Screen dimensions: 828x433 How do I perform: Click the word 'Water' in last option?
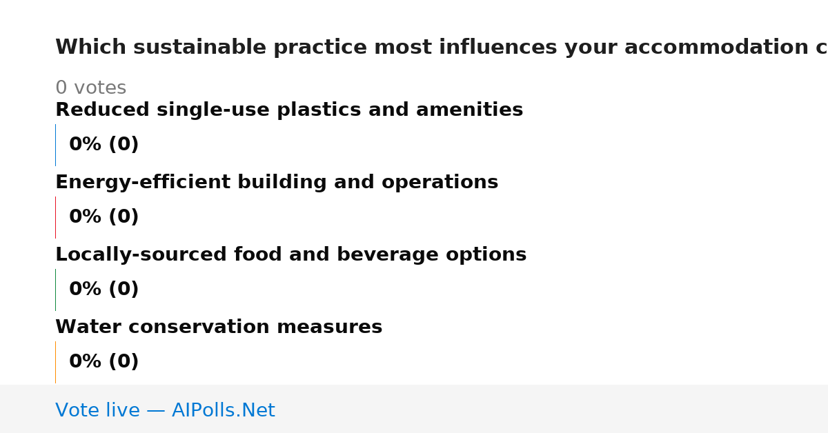point(81,328)
